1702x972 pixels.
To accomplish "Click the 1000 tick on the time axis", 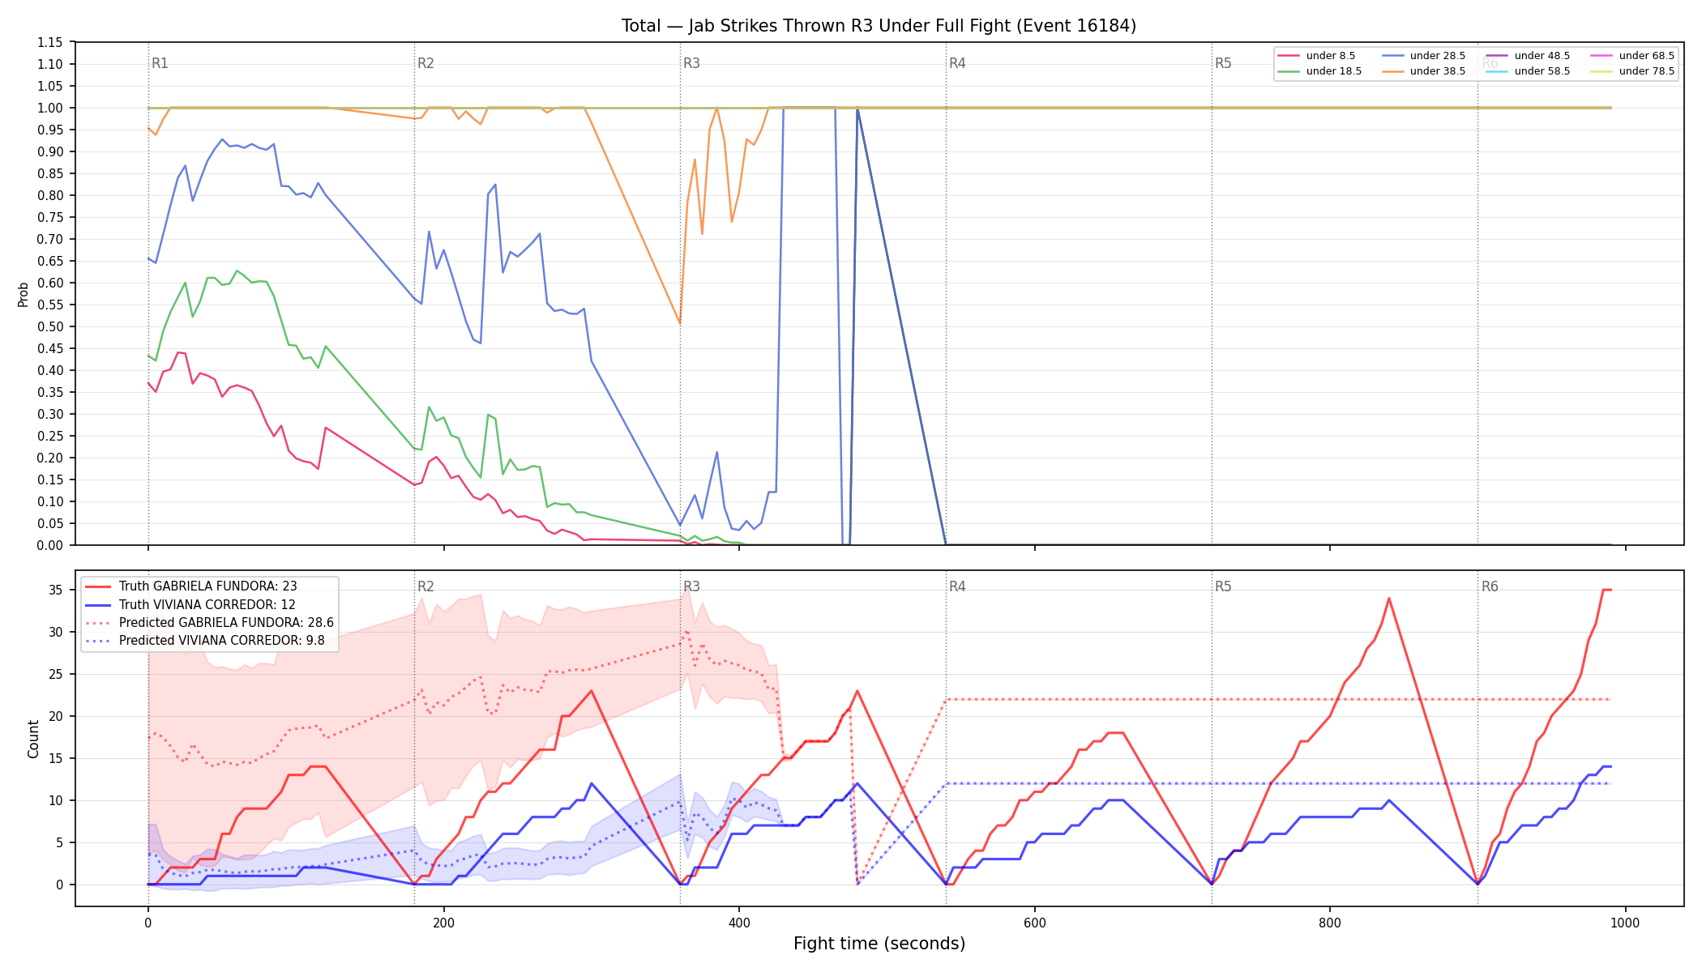I will [1626, 923].
